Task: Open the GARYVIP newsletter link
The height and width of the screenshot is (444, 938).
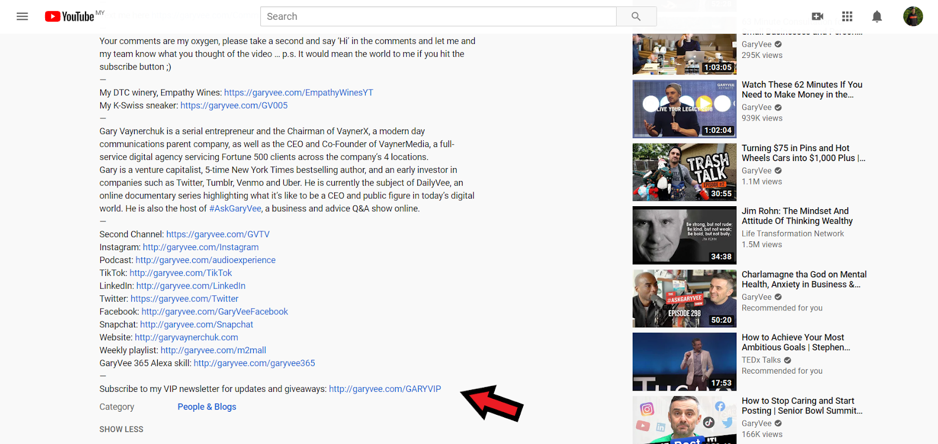Action: (385, 389)
